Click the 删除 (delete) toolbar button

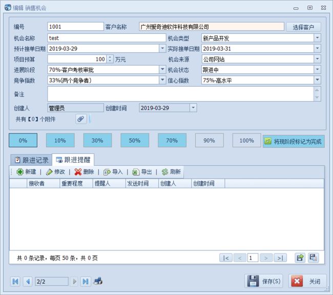click(84, 172)
